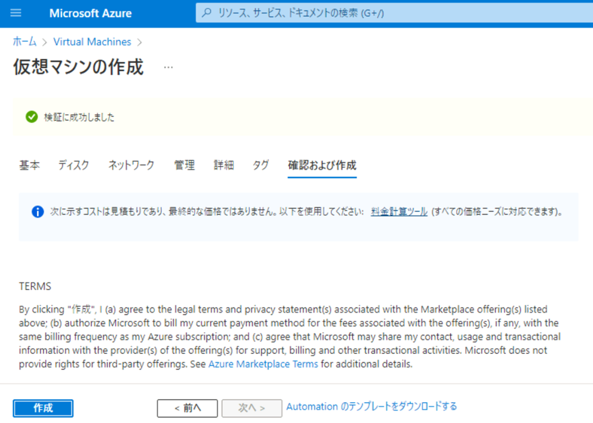Open Virtual Machines breadcrumb
Image resolution: width=593 pixels, height=423 pixels.
(92, 42)
